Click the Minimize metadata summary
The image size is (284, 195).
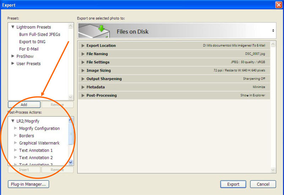[259, 87]
